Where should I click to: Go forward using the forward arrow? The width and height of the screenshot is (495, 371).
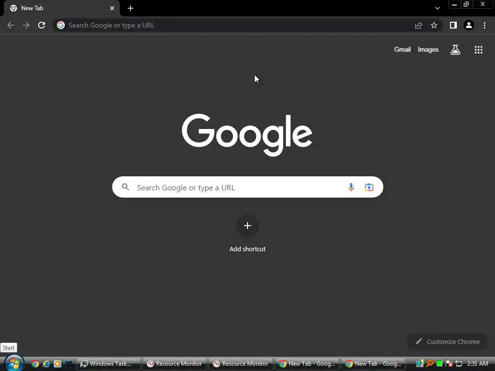point(26,25)
